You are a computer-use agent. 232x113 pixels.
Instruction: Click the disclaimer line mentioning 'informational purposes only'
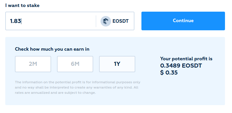77,82
